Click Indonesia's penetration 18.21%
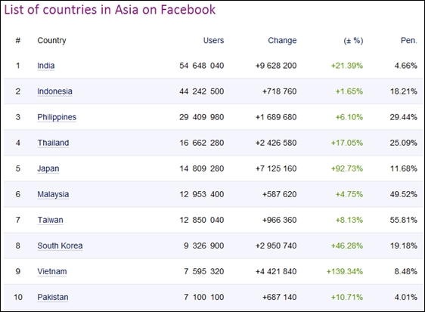The image size is (425, 312). click(x=404, y=91)
